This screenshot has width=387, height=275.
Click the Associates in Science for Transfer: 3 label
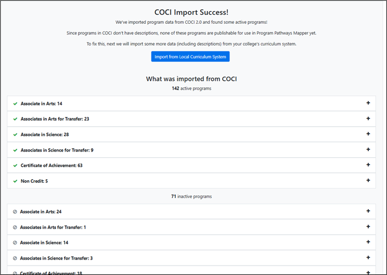click(56, 258)
